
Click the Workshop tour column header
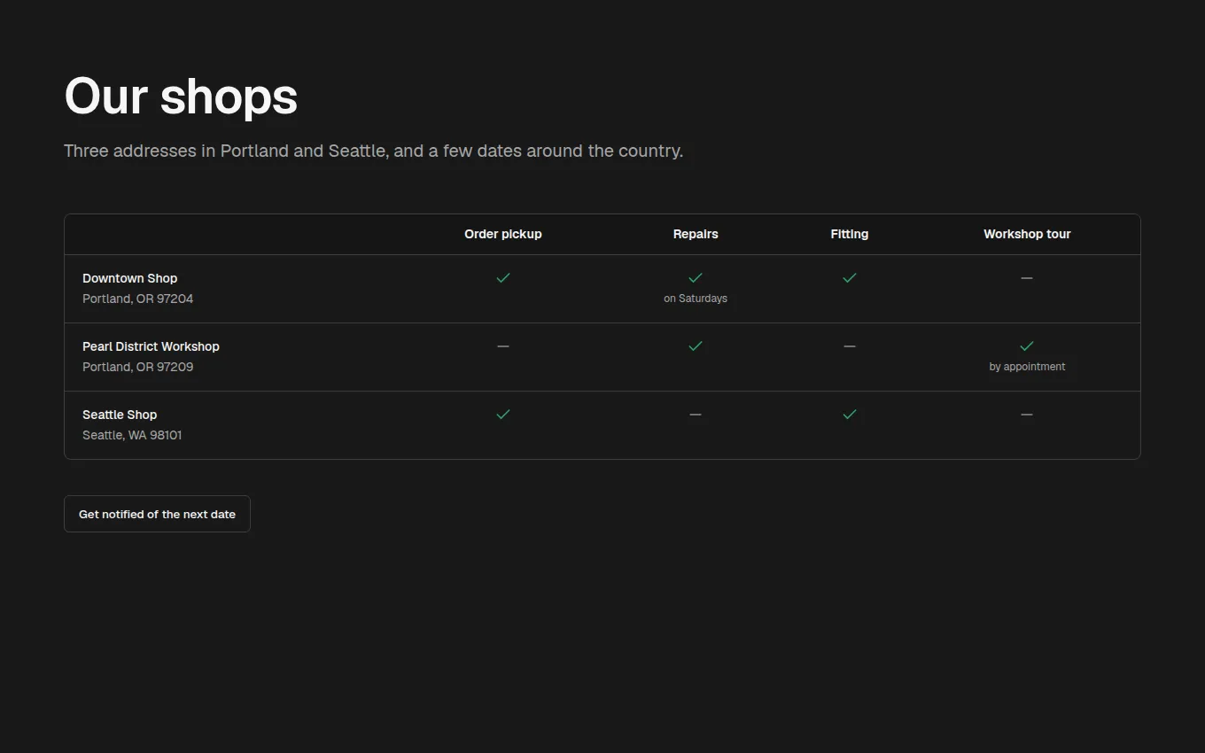1027,234
